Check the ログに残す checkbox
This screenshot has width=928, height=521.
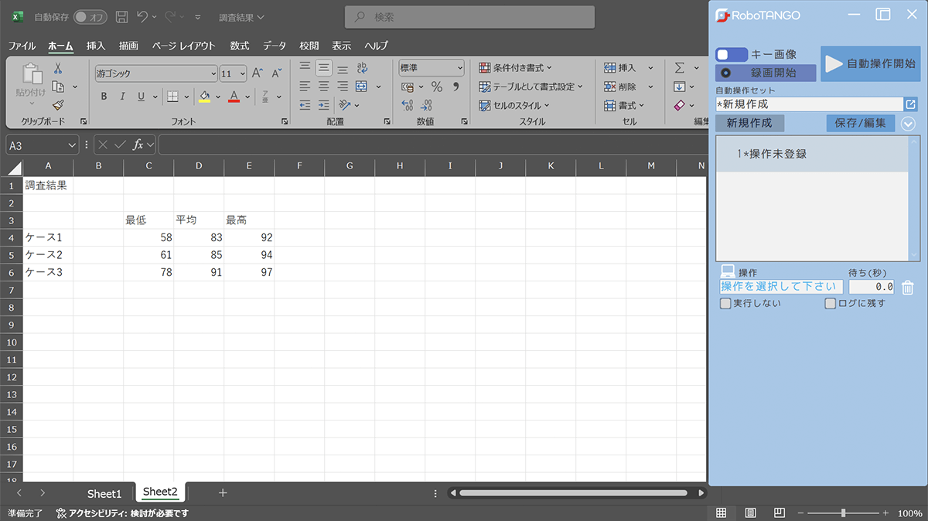click(831, 304)
